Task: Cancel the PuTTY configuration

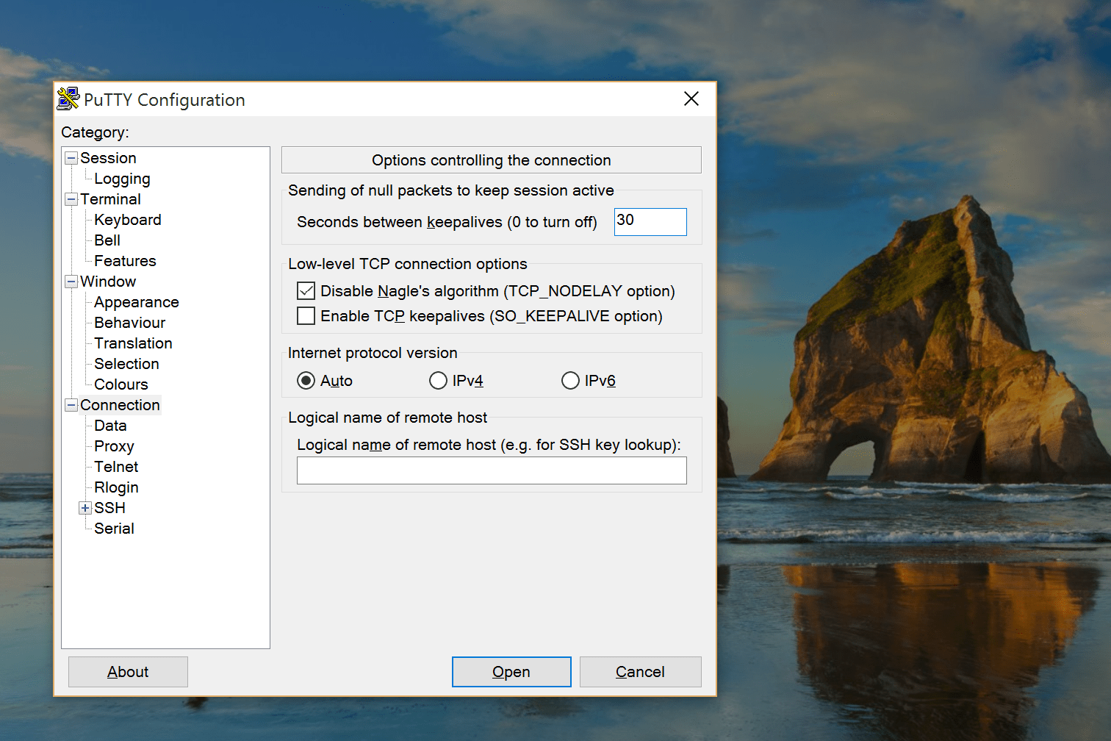Action: point(639,671)
